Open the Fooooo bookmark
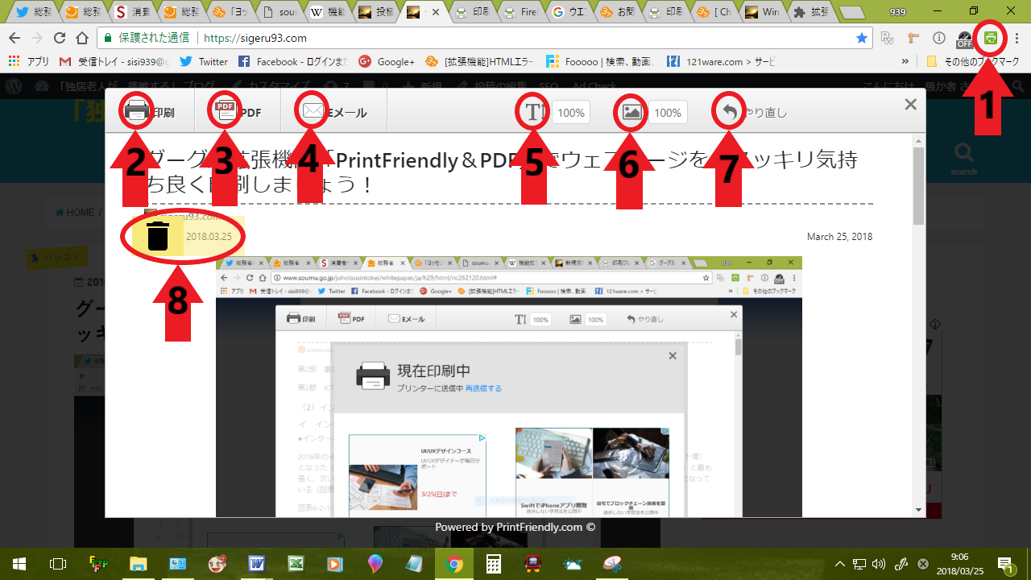Screen dimensions: 1031x580 click(600, 61)
